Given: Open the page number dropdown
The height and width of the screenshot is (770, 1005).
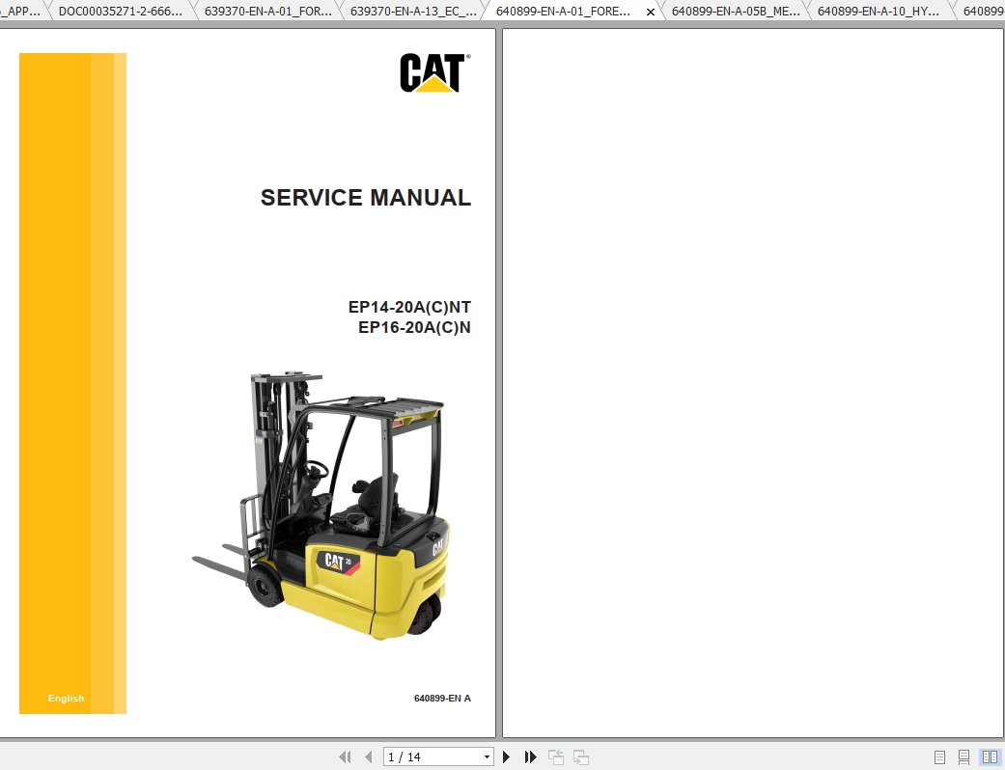Looking at the screenshot, I should pyautogui.click(x=489, y=756).
